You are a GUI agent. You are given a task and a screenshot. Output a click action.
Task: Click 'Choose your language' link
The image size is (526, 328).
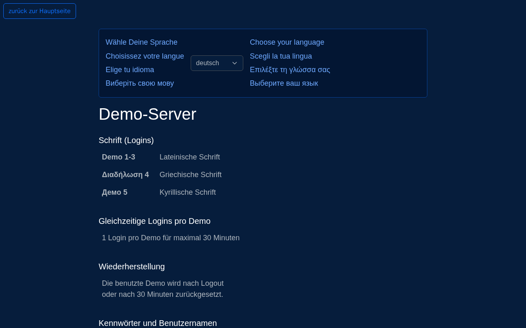click(287, 42)
